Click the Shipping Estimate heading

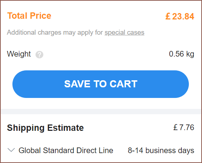coord(45,128)
